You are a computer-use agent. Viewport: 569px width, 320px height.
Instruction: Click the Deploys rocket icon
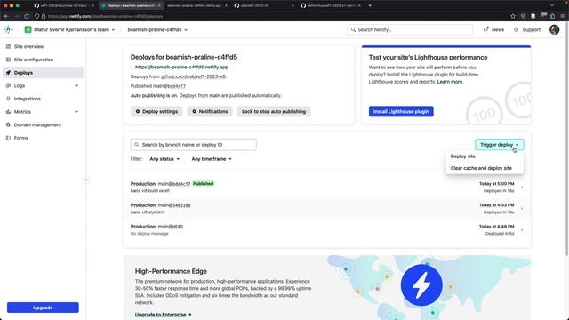pyautogui.click(x=8, y=73)
